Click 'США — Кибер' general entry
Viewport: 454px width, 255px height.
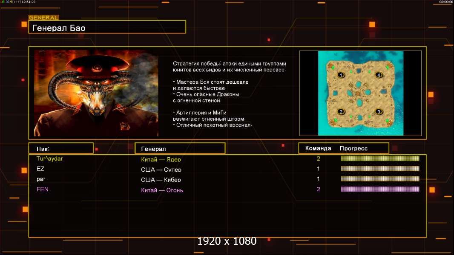pyautogui.click(x=161, y=180)
